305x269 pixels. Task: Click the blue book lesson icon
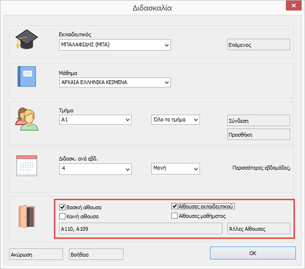27,76
